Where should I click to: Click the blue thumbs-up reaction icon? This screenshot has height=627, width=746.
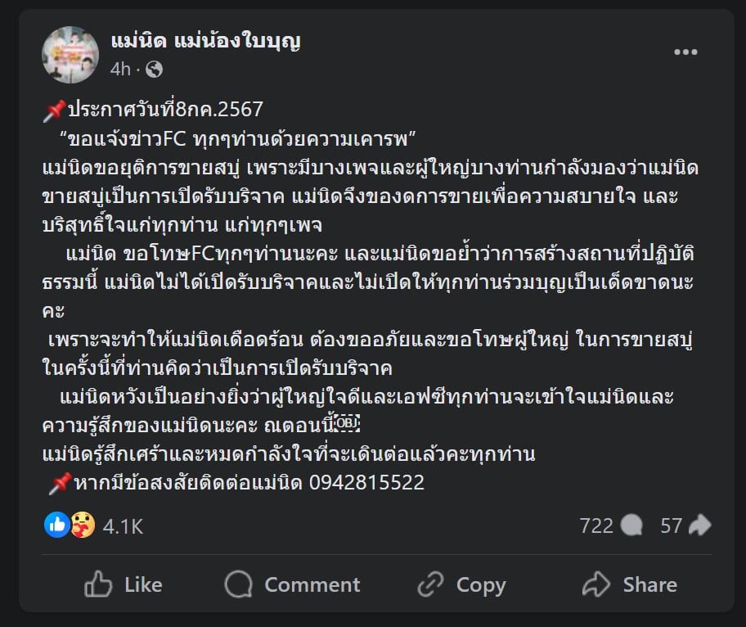(x=57, y=525)
